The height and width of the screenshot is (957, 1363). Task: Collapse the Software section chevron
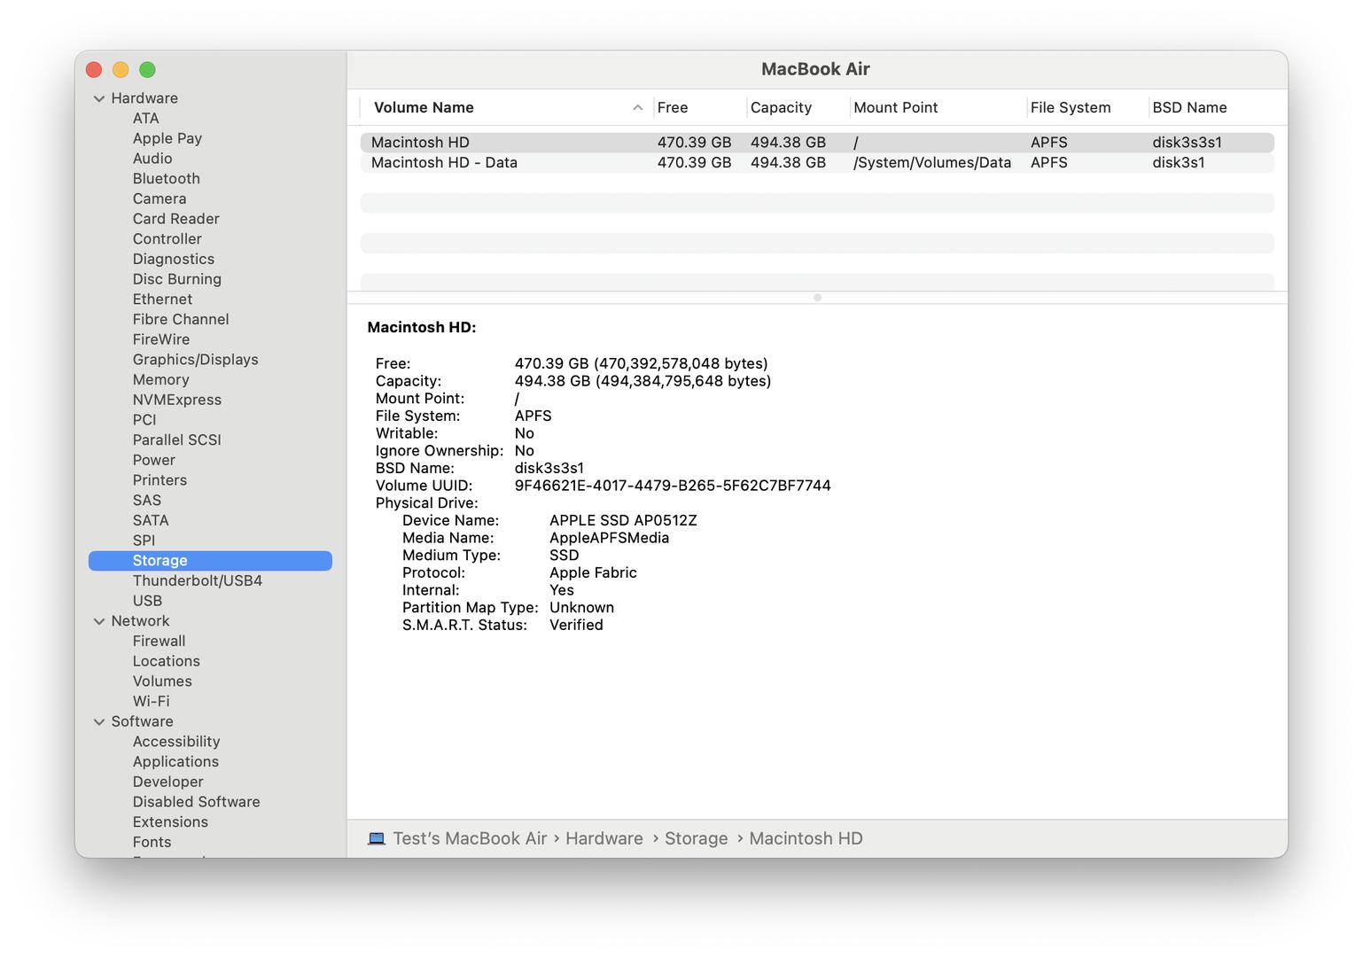99,722
